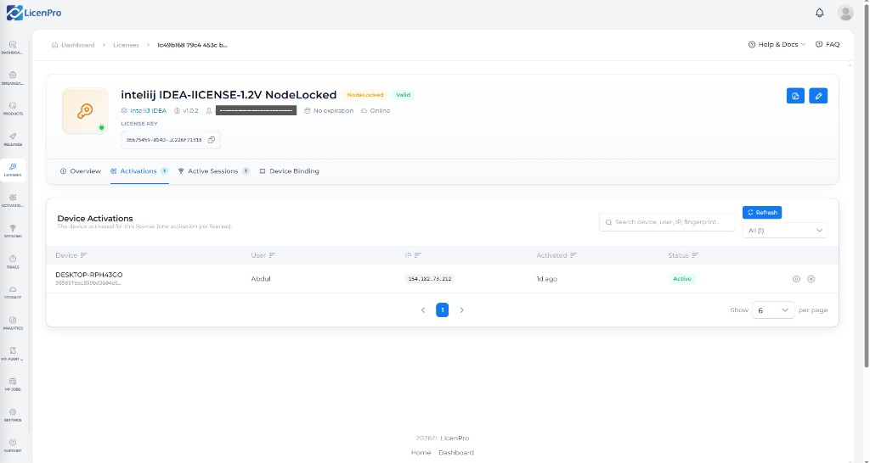
Task: Click the IP address 154.182.73.212
Action: coord(430,279)
